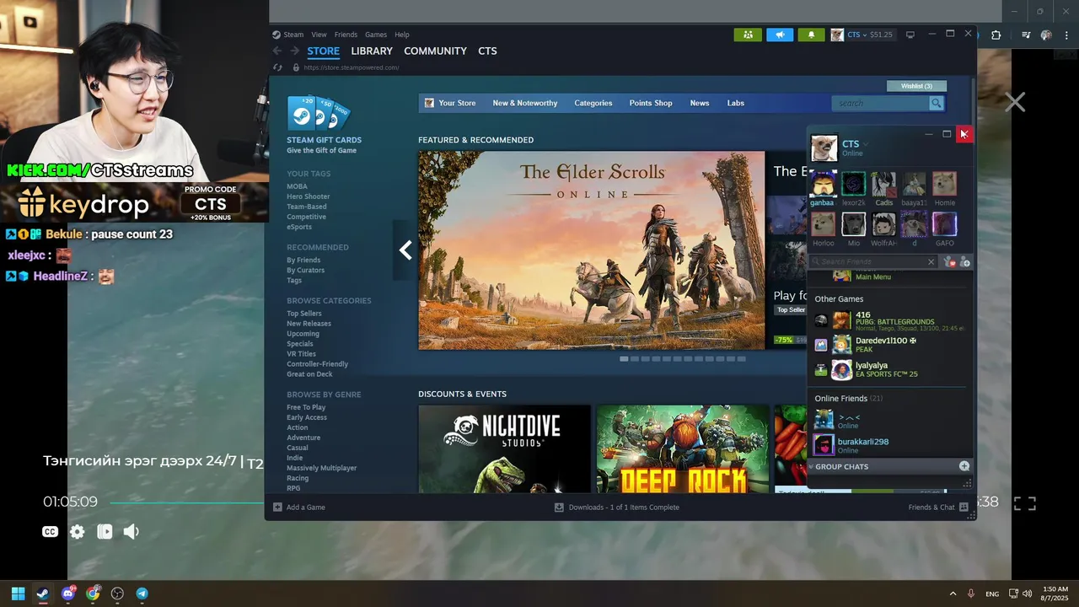
Task: Open the Friends menu in menu bar
Action: coord(346,35)
